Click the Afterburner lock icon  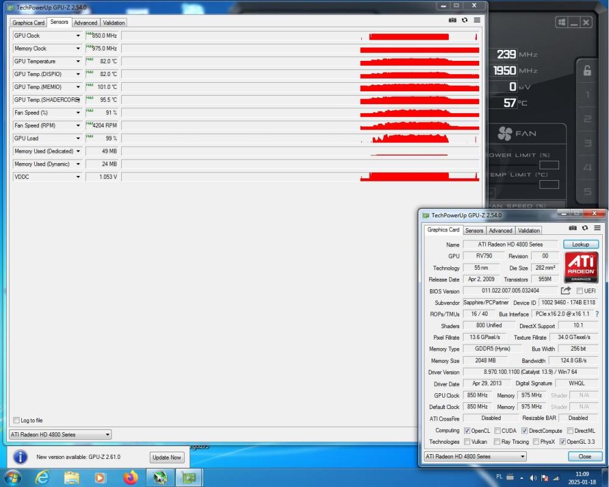587,70
